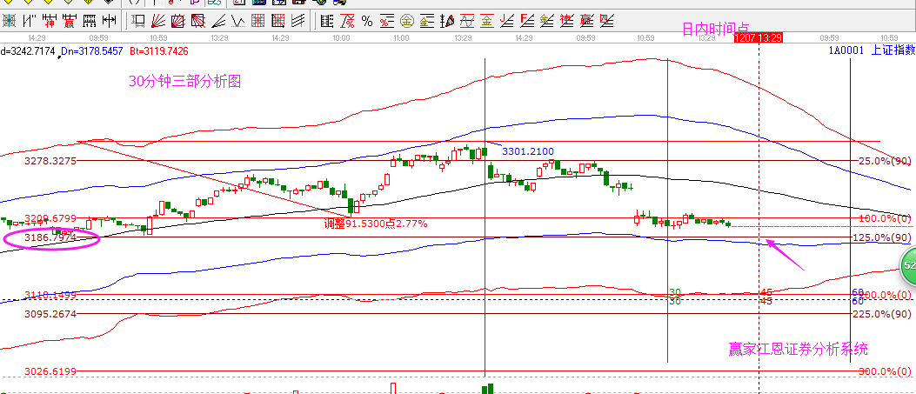Select the red 1207 13:29 time marker

click(759, 38)
